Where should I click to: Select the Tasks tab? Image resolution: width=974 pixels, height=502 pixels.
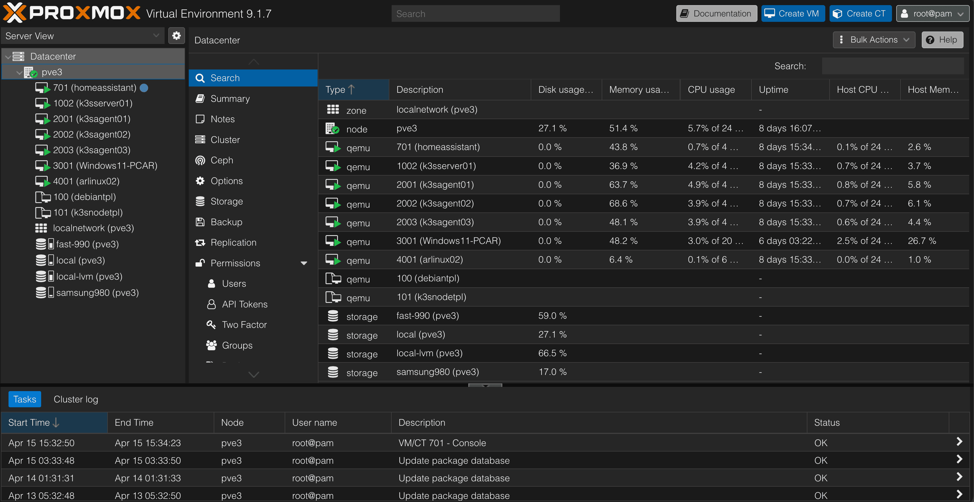click(x=25, y=399)
